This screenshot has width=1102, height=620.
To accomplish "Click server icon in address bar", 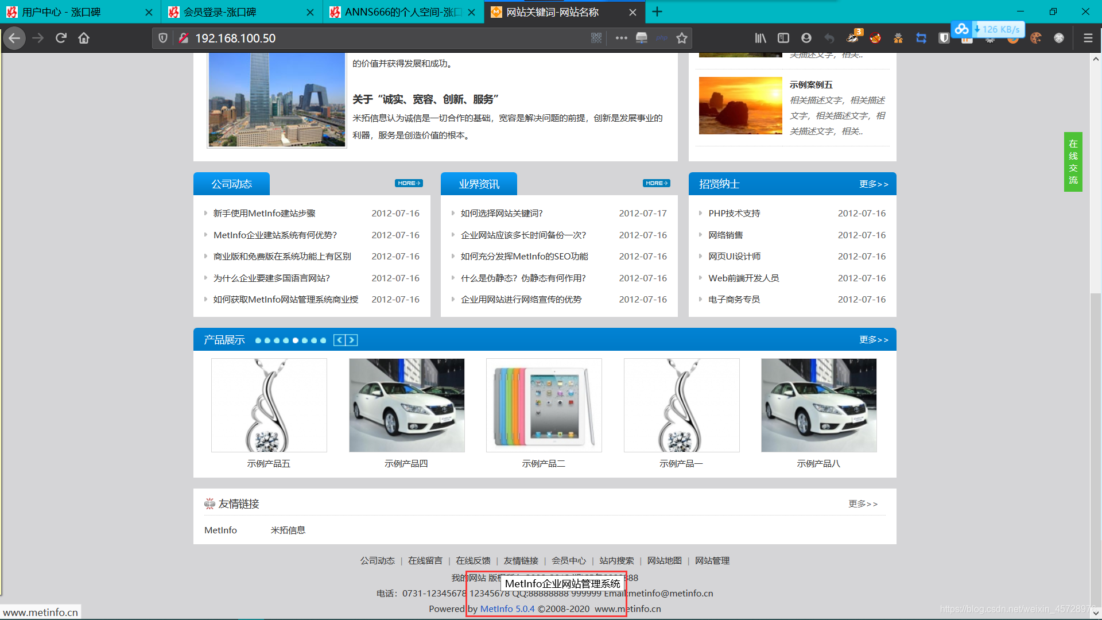I will 642,38.
